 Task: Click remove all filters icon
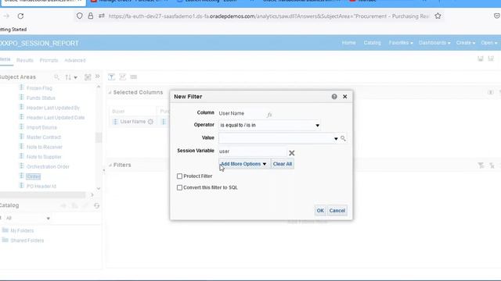492,165
